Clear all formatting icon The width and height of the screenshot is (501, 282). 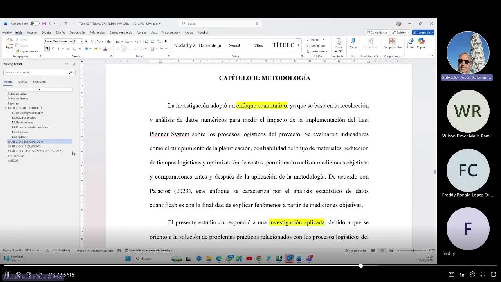coord(108,41)
